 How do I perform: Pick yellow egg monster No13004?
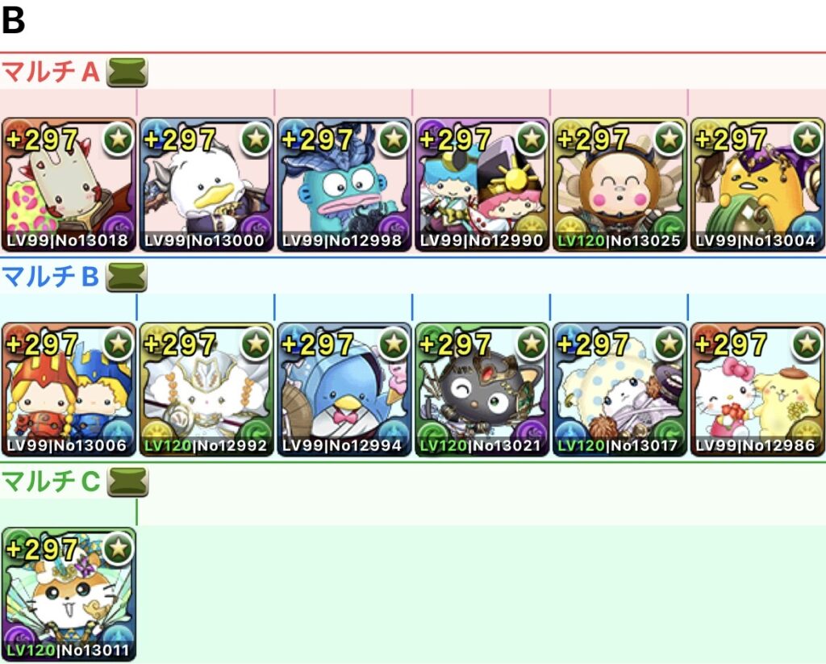pos(757,185)
